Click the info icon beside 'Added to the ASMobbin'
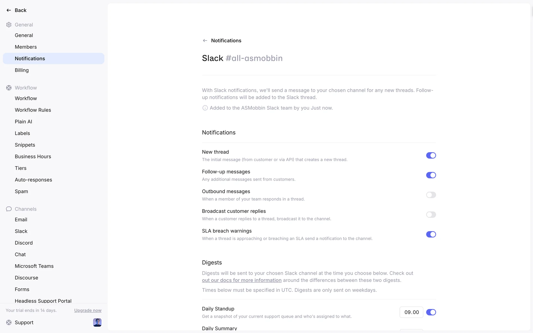 pos(205,108)
